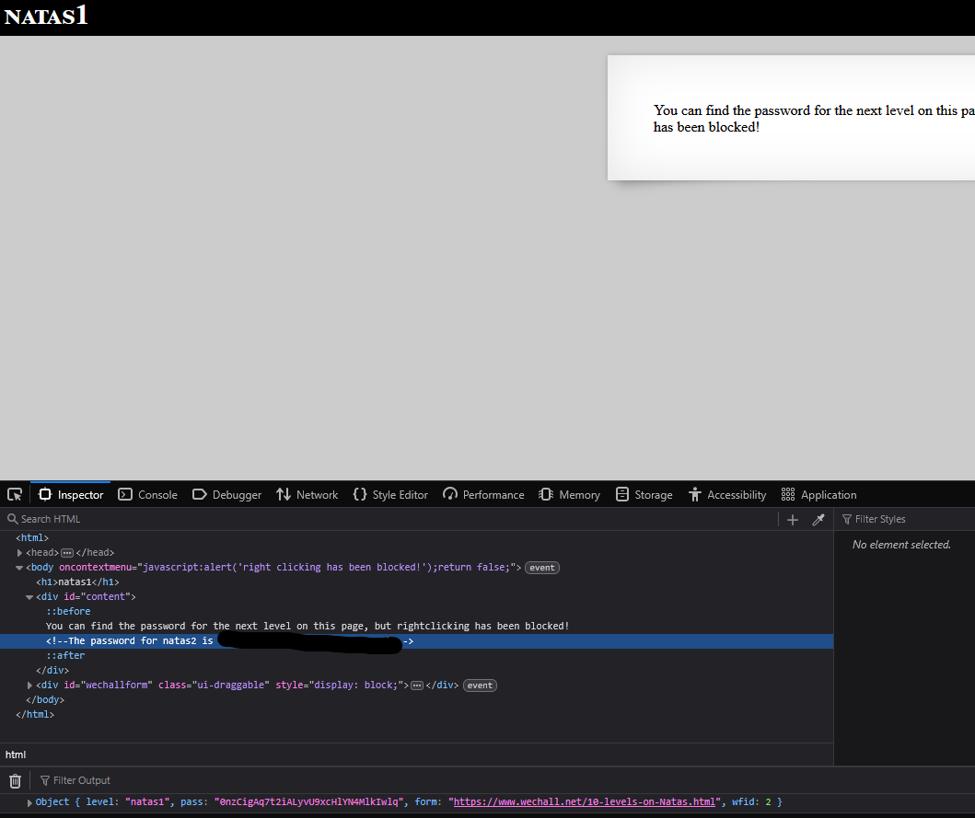Expand the wechallform div node

point(29,686)
